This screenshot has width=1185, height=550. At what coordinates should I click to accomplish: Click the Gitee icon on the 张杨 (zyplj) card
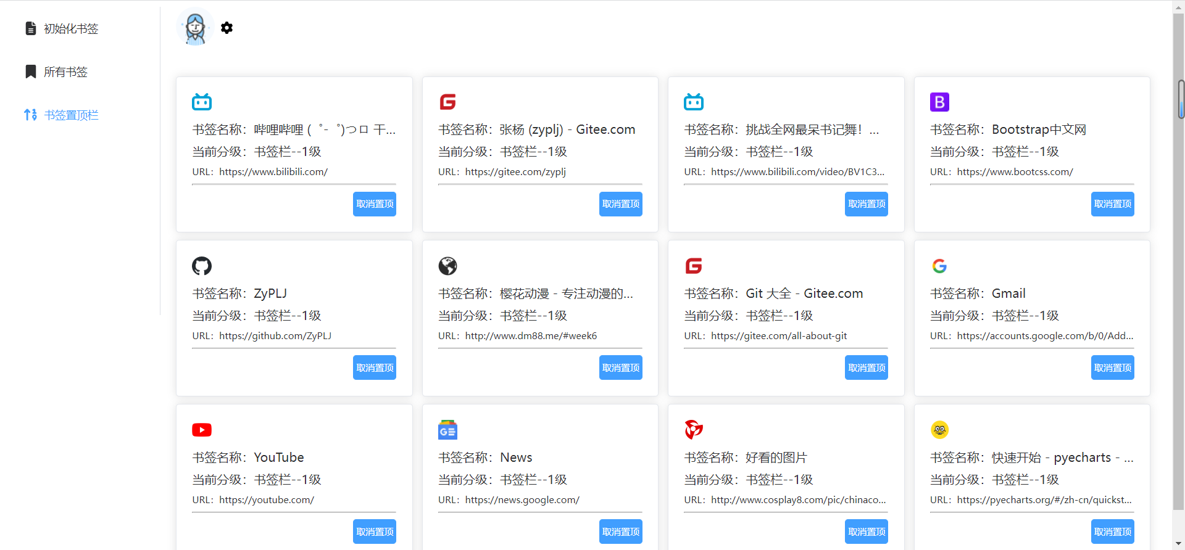pyautogui.click(x=447, y=102)
